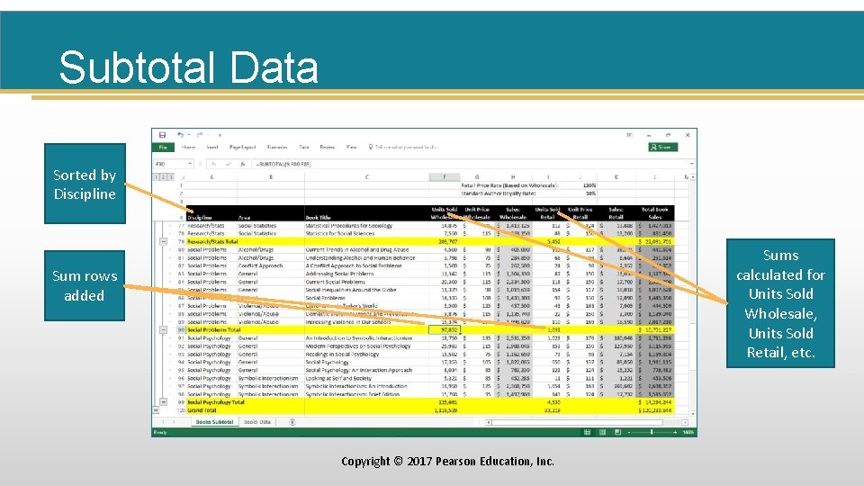The image size is (864, 486).
Task: Open the File tab
Action: [x=163, y=147]
